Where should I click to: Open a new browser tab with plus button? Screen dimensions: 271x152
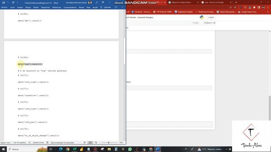pos(236,3)
